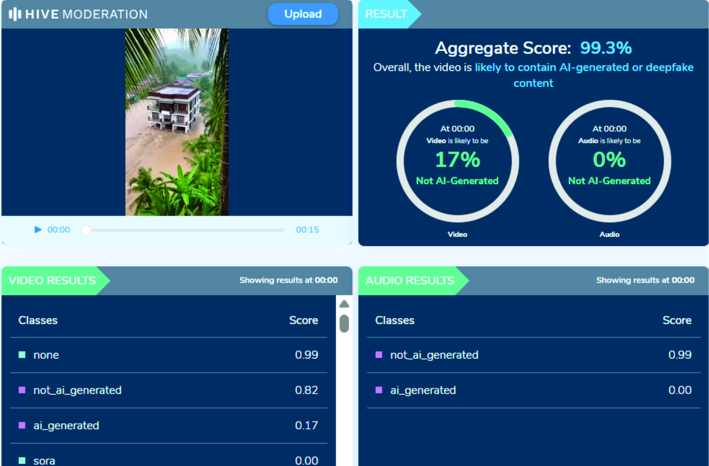Image resolution: width=709 pixels, height=466 pixels.
Task: Click the swatch beside audio ai_generated 0.00
Action: (379, 390)
